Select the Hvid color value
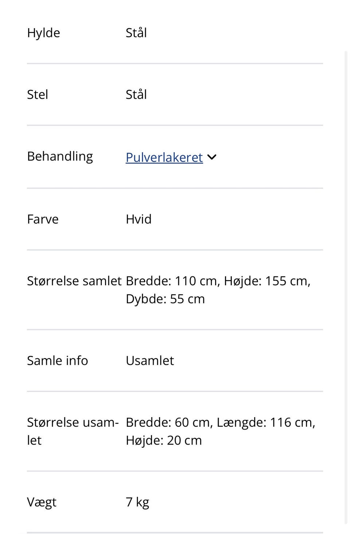The height and width of the screenshot is (534, 350). 139,219
